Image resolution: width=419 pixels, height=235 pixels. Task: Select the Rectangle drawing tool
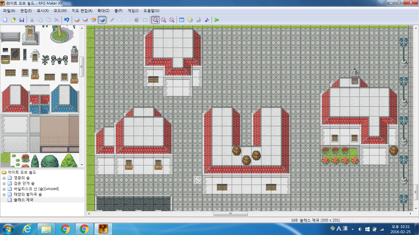pos(120,20)
